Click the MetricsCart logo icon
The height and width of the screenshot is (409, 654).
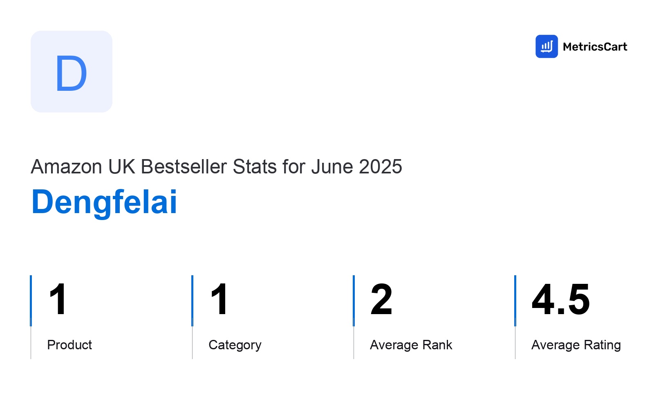546,46
